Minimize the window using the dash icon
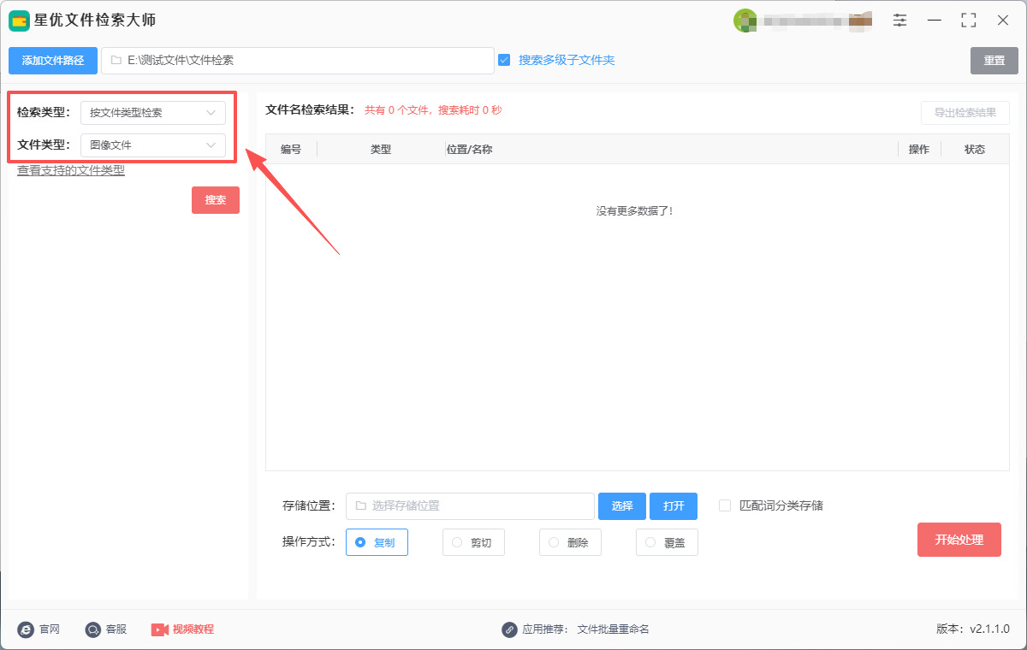The height and width of the screenshot is (650, 1027). [935, 20]
